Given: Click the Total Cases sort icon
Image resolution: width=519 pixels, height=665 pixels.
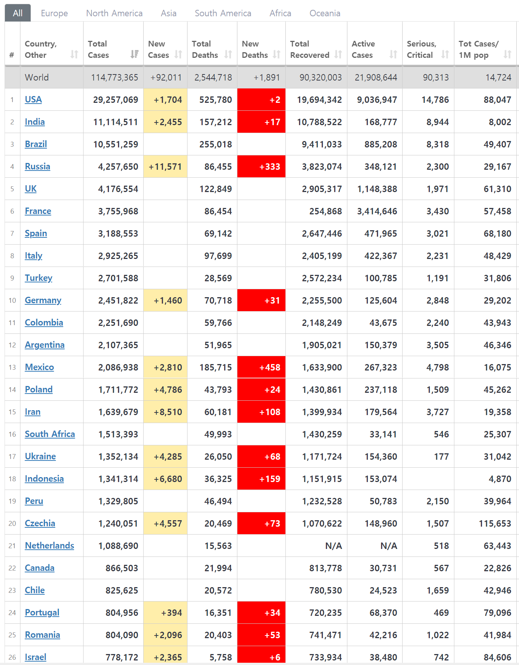Looking at the screenshot, I should (x=134, y=54).
